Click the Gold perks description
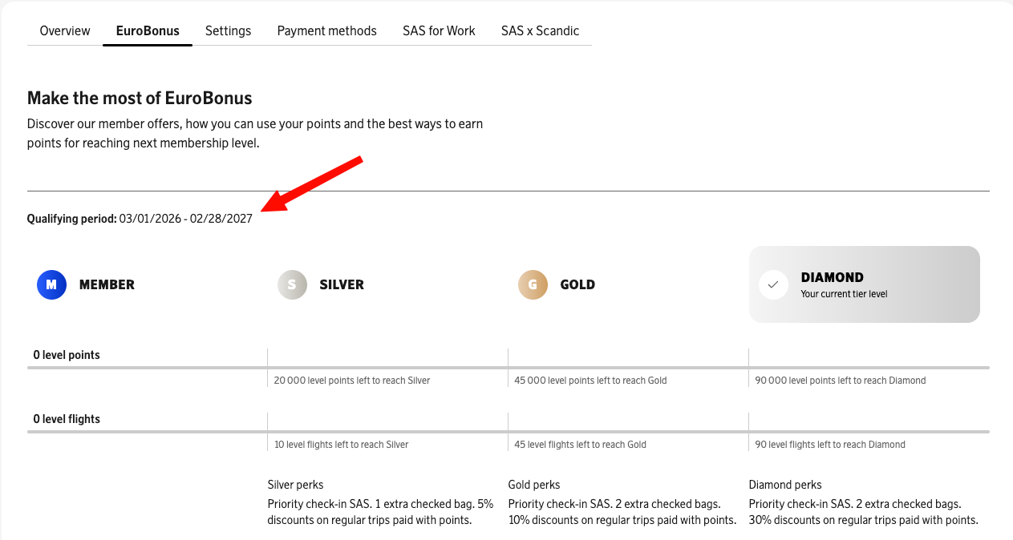Viewport: 1013px width, 540px height. [622, 512]
